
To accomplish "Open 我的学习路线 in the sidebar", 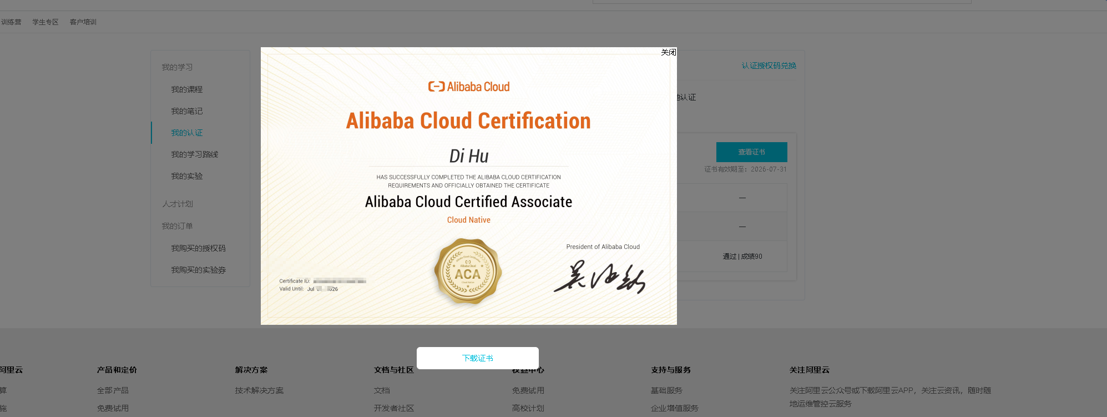I will coord(194,154).
